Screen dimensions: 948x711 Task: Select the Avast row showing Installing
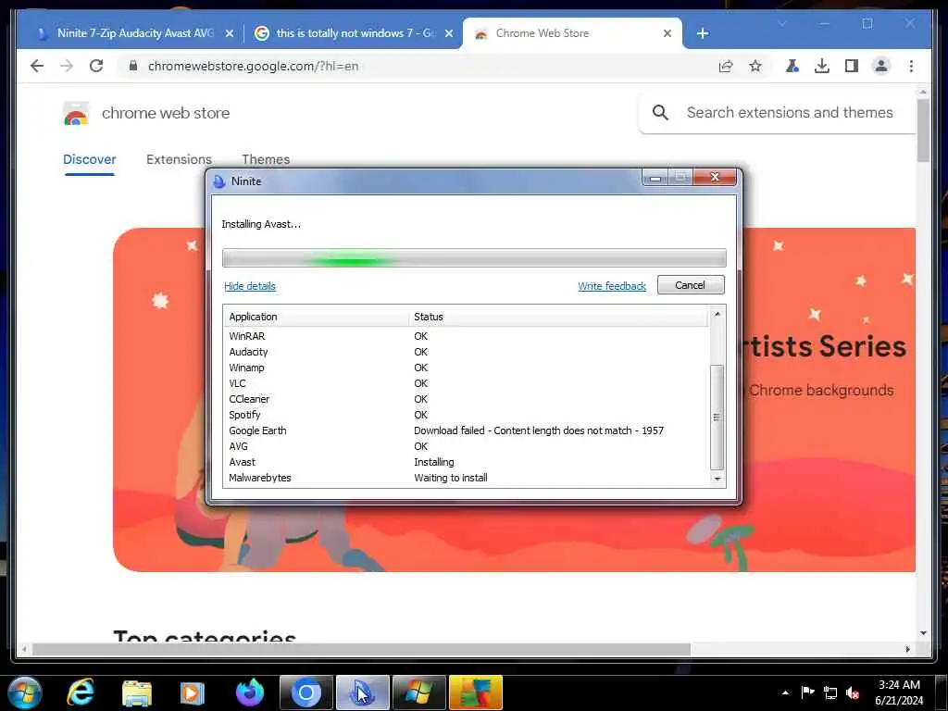point(467,462)
